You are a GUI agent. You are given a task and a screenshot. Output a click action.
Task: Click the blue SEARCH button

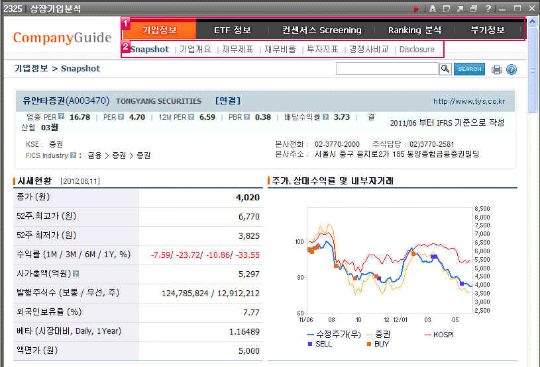pos(469,69)
